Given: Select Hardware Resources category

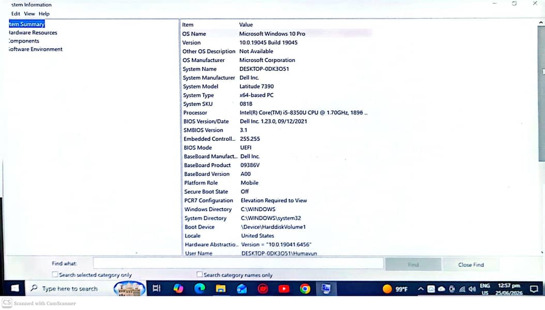Looking at the screenshot, I should (33, 33).
